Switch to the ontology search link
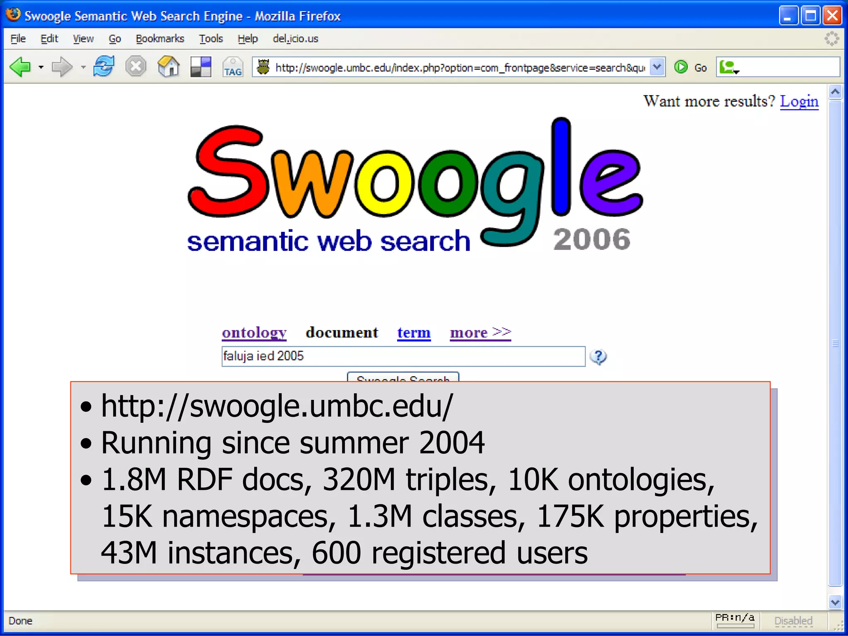This screenshot has height=636, width=848. point(254,332)
